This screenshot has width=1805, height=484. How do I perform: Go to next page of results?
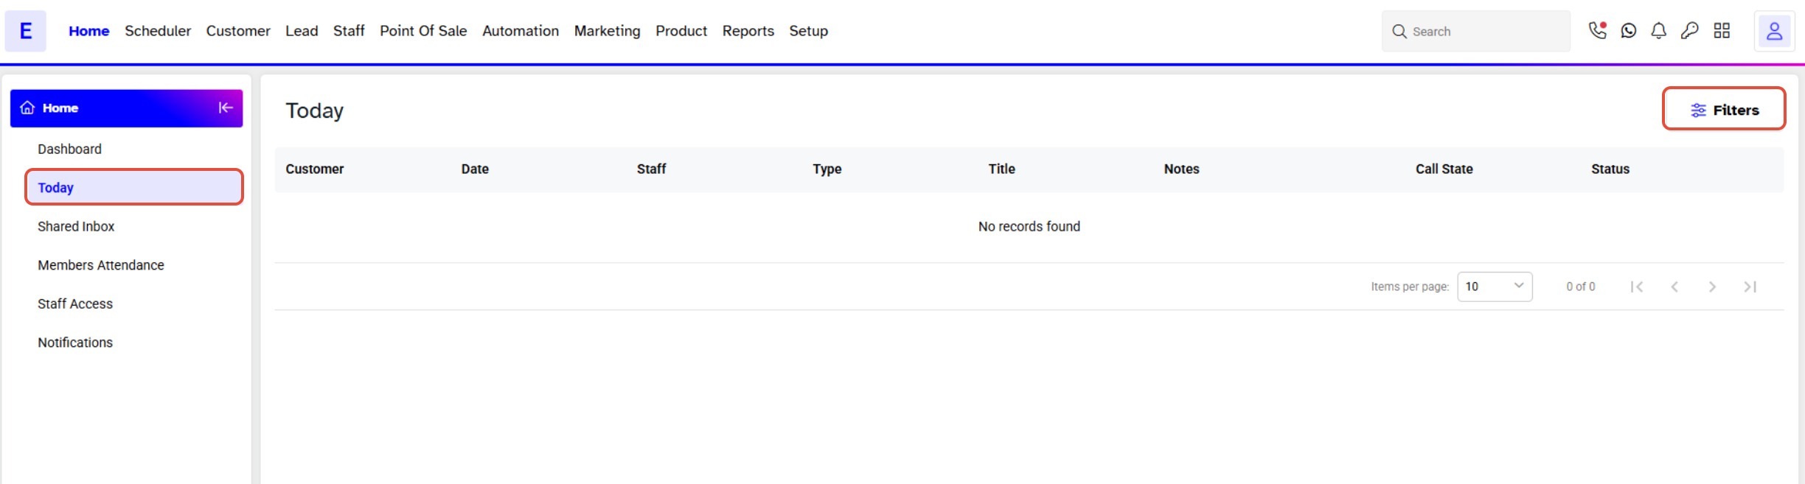click(x=1712, y=287)
